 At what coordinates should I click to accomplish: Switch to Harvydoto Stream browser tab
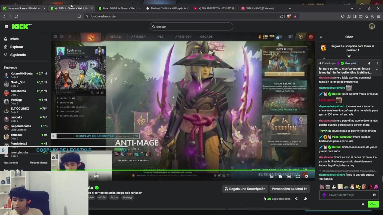[x=24, y=8]
